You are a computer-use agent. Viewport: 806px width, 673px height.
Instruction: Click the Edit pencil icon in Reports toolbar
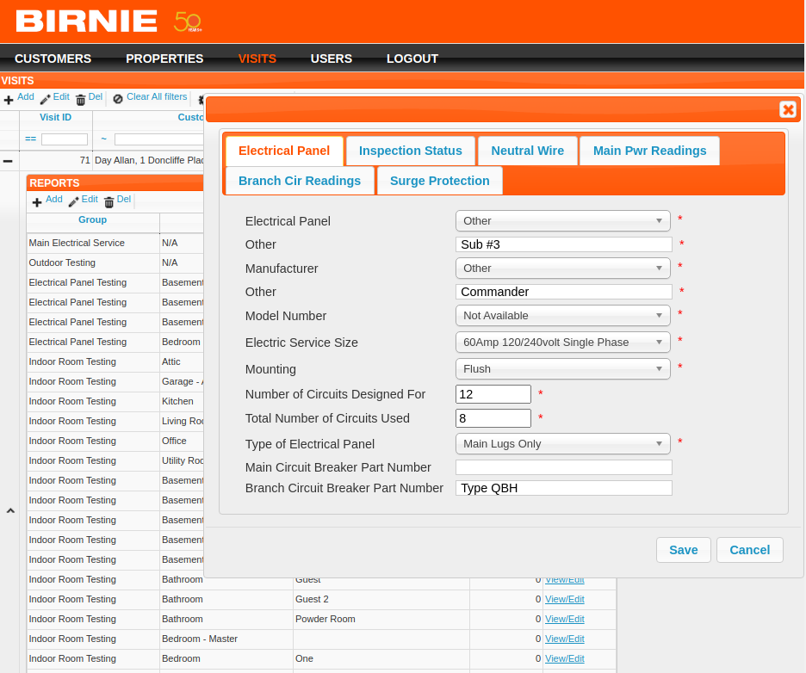[73, 202]
